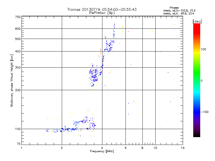Click the dense blue echo cluster below 300 km
Viewport: 215px width, 161px height.
94,76
